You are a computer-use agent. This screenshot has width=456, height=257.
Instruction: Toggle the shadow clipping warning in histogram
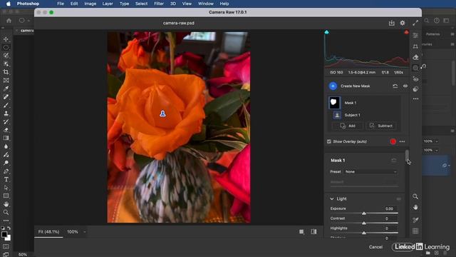326,31
